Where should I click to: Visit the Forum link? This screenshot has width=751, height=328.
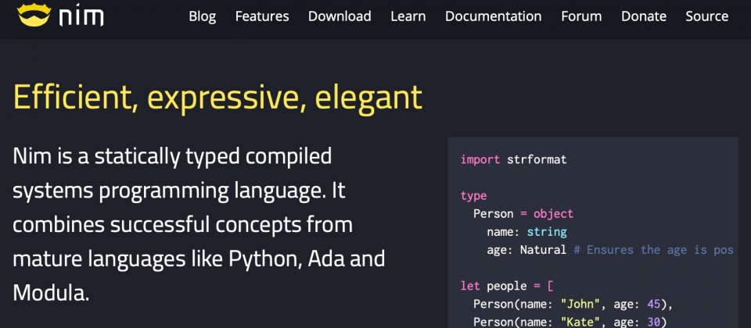pyautogui.click(x=581, y=16)
